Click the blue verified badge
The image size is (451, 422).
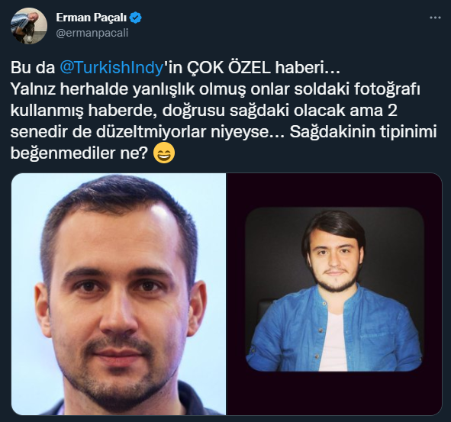click(x=136, y=18)
